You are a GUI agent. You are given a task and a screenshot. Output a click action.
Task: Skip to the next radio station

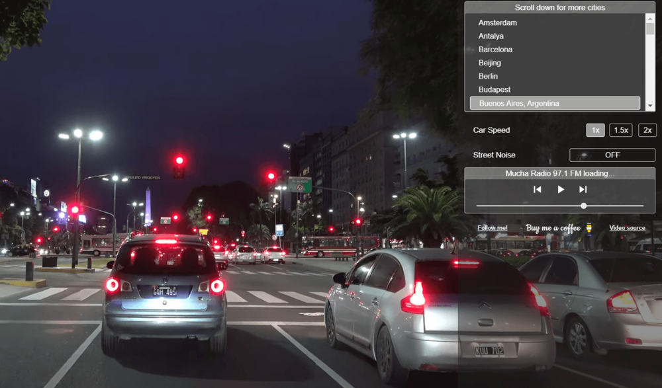583,190
